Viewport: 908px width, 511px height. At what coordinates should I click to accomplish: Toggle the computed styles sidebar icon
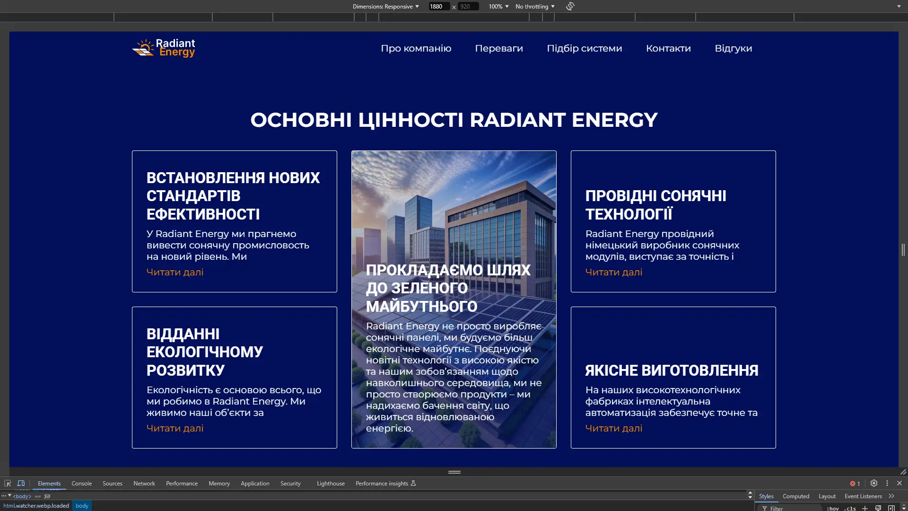tap(891, 508)
